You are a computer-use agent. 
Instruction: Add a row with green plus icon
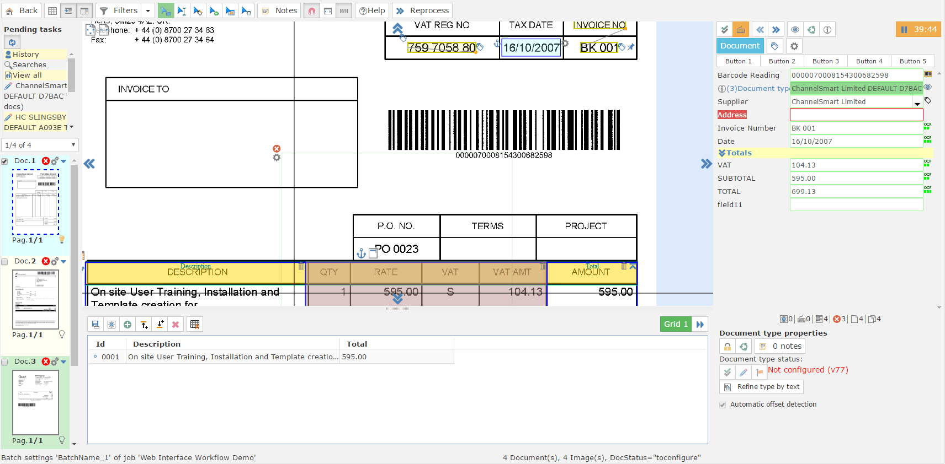[128, 325]
